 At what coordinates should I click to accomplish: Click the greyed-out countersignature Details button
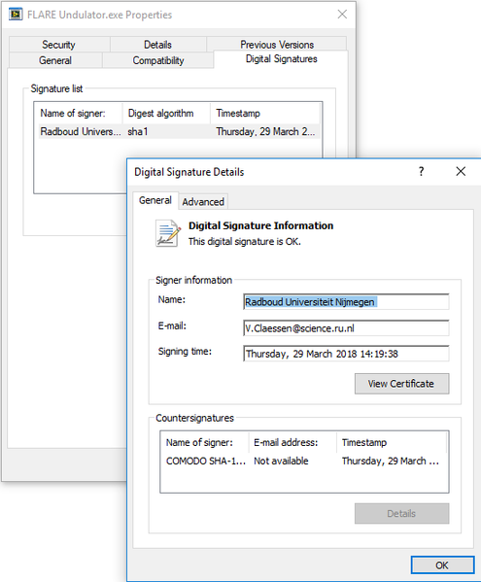point(401,513)
